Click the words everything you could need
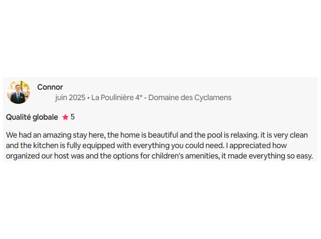The image size is (321, 239). (x=178, y=146)
